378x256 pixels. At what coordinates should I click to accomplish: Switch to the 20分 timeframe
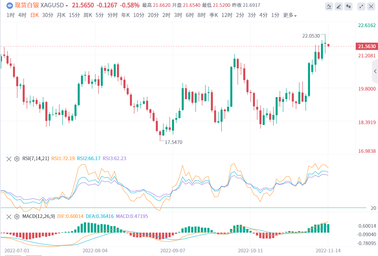pyautogui.click(x=153, y=15)
